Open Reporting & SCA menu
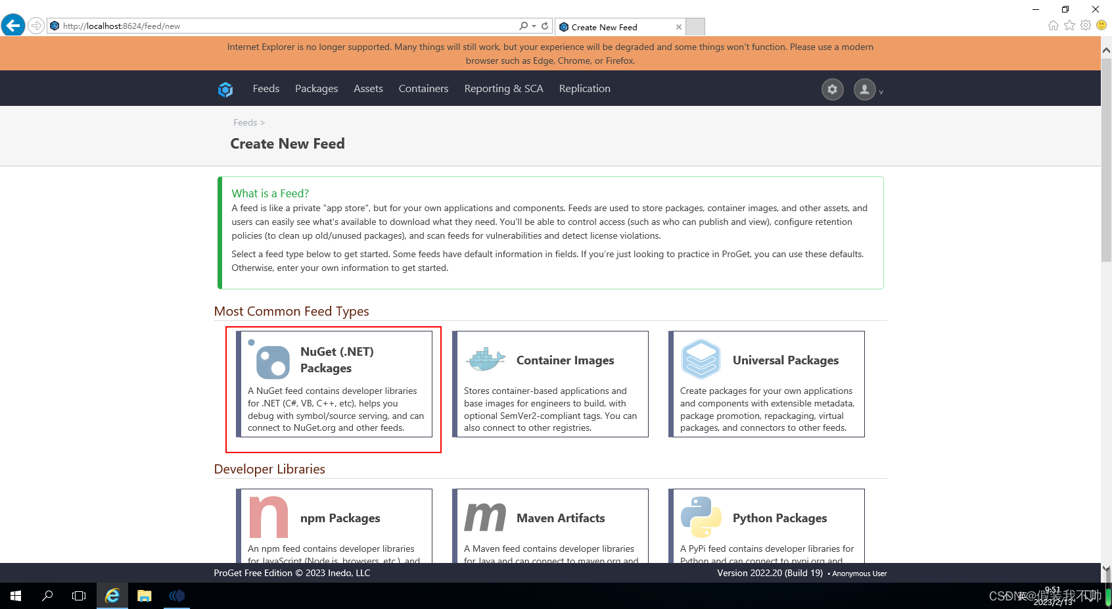The image size is (1112, 609). [x=503, y=89]
